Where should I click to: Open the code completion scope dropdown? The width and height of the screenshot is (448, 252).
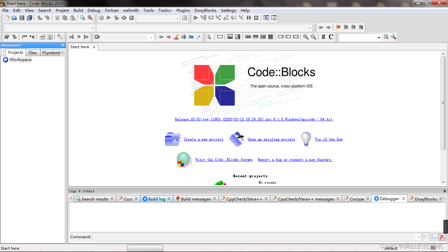click(x=49, y=28)
